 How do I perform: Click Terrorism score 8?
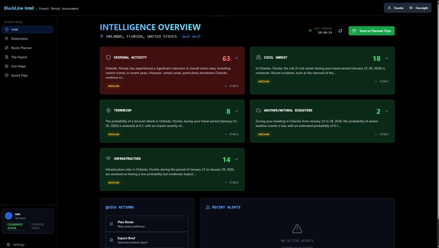click(x=229, y=112)
